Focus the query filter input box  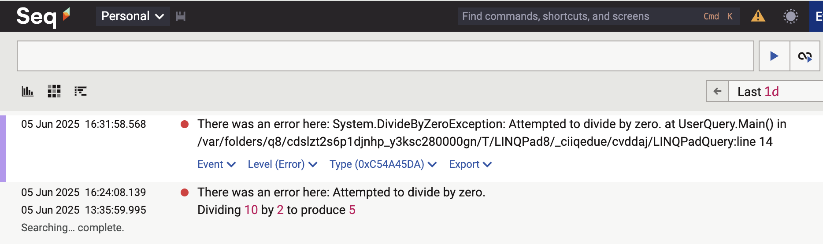(x=385, y=56)
